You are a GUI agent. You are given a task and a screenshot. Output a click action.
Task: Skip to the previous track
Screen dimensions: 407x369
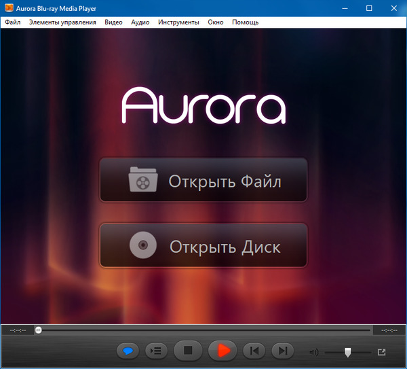click(x=254, y=351)
